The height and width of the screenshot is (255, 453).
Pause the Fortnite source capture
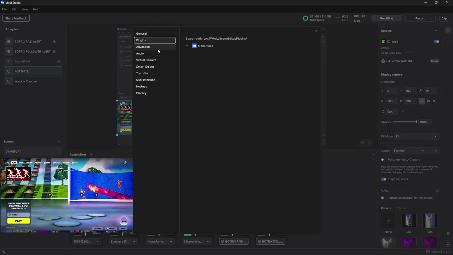click(430, 151)
